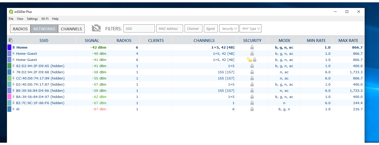This screenshot has width=379, height=145.
Task: Click the yellow open-lock icon on Home-Guest
Action: coord(249,60)
